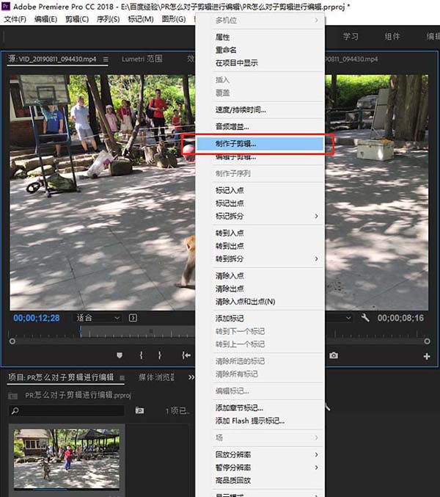
Task: Click the folder search icon beside the search field
Action: pos(139,410)
